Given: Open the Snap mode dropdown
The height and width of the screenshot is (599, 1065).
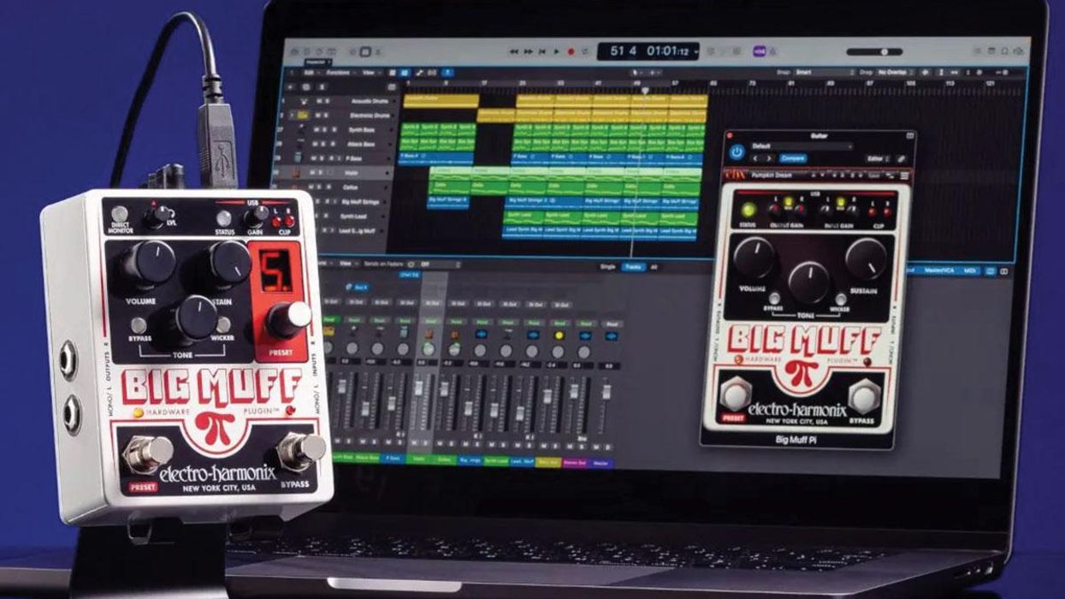Looking at the screenshot, I should point(821,73).
